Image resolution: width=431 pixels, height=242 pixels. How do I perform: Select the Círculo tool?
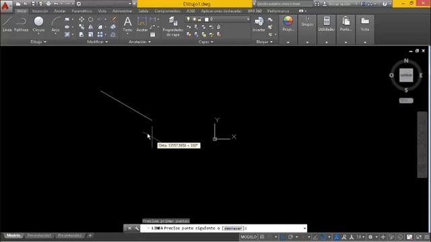point(38,24)
